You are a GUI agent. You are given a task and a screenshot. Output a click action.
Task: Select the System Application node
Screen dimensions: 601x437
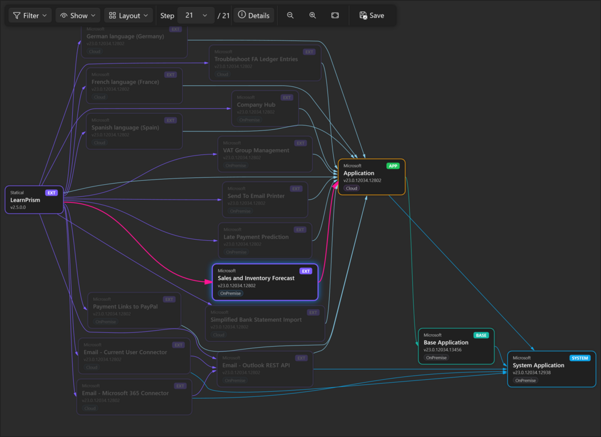click(552, 369)
